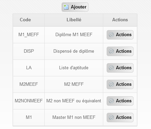This screenshot has width=151, height=129.
Task: Click gear icon in M1 row
Action: [x=111, y=118]
